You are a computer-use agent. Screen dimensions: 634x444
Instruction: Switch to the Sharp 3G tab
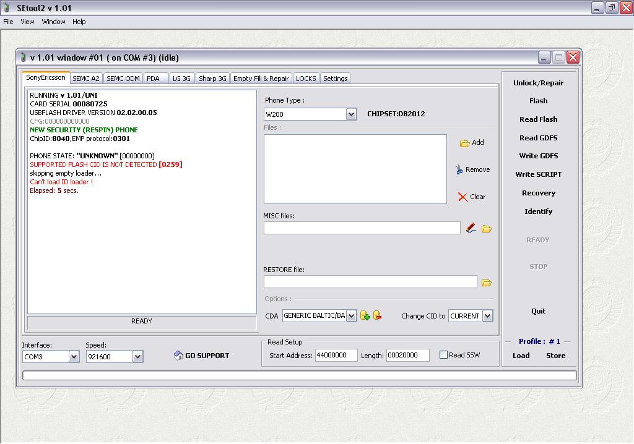pos(213,79)
